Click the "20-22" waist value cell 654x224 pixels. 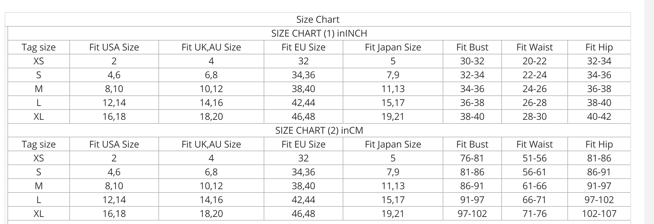point(534,61)
